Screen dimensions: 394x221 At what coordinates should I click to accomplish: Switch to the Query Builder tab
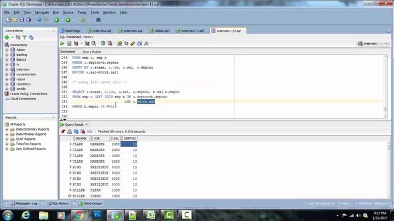tap(92, 52)
